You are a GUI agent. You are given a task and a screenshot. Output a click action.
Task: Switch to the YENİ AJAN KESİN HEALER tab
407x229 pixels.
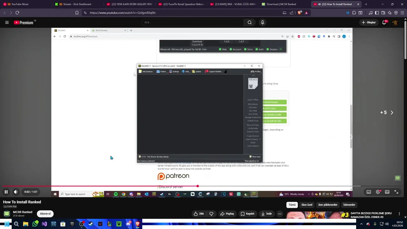click(129, 4)
